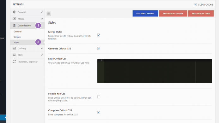Uncheck Compress Critical CSS checkbox
Screen dimensions: 219x123
coord(99,112)
